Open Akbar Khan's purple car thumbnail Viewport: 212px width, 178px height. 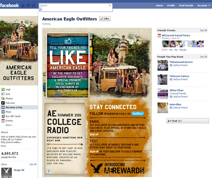click(x=163, y=94)
